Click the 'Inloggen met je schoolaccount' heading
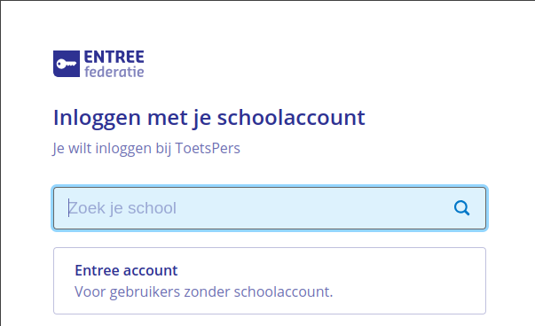Image resolution: width=535 pixels, height=326 pixels. click(209, 118)
